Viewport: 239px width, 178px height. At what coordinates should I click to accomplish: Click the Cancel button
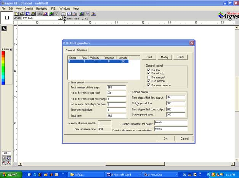(x=184, y=138)
